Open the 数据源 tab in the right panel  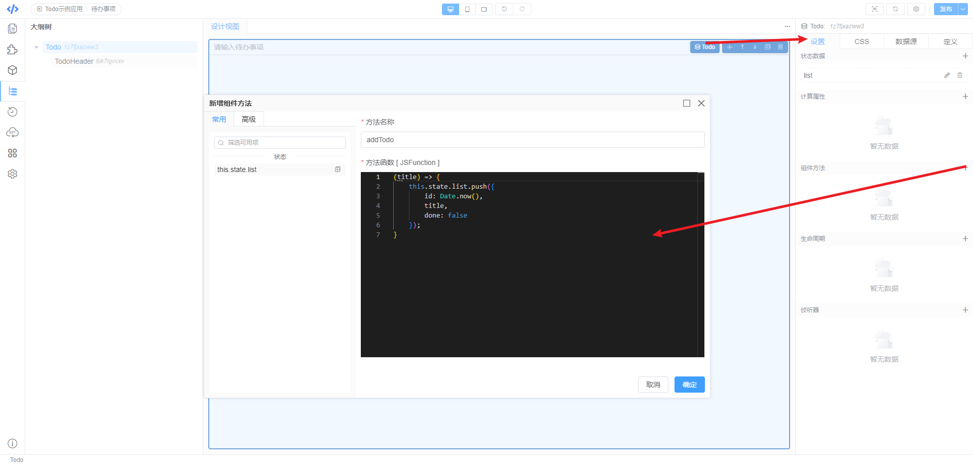click(x=906, y=41)
